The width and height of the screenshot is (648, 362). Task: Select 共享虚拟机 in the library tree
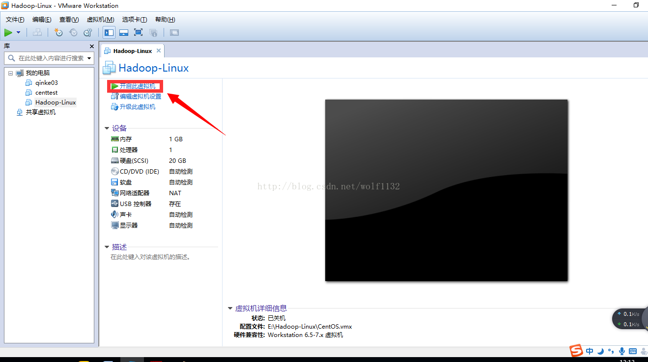click(x=41, y=112)
